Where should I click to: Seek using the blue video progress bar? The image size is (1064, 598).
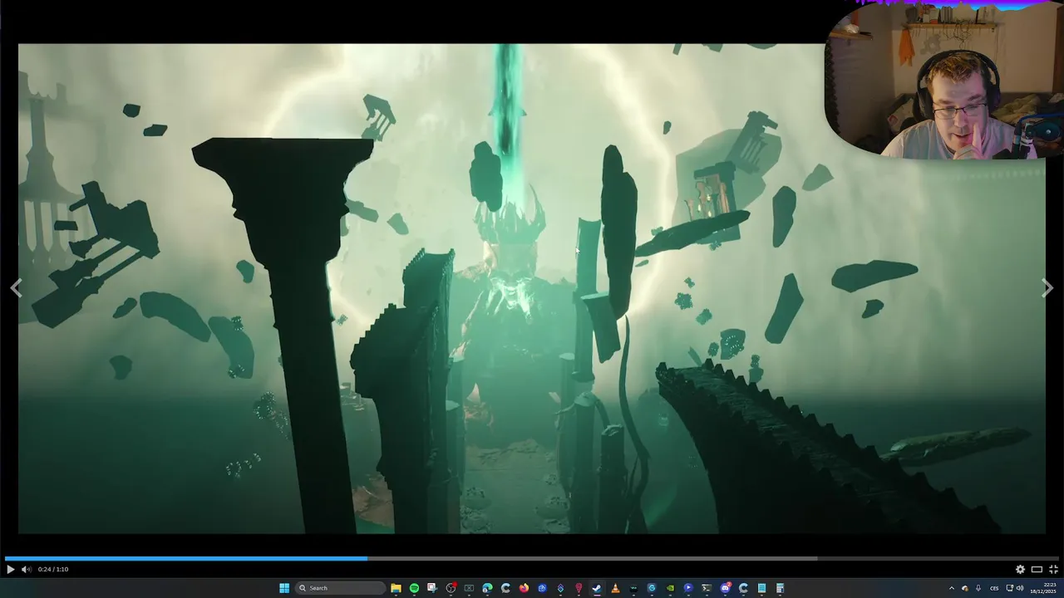coord(532,558)
